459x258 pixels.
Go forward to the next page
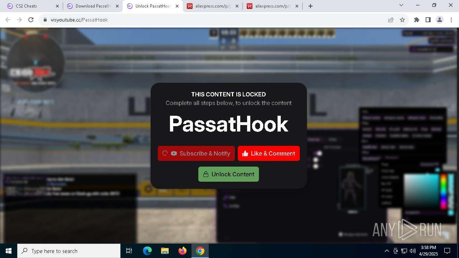[19, 20]
